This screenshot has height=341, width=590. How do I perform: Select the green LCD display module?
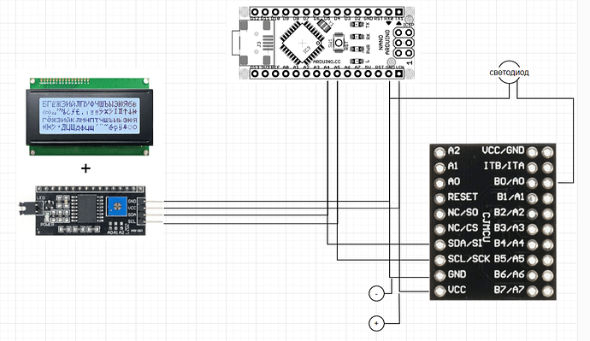(x=89, y=116)
